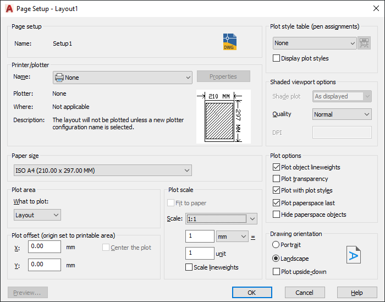
Task: Select Portrait drawing orientation
Action: 276,245
